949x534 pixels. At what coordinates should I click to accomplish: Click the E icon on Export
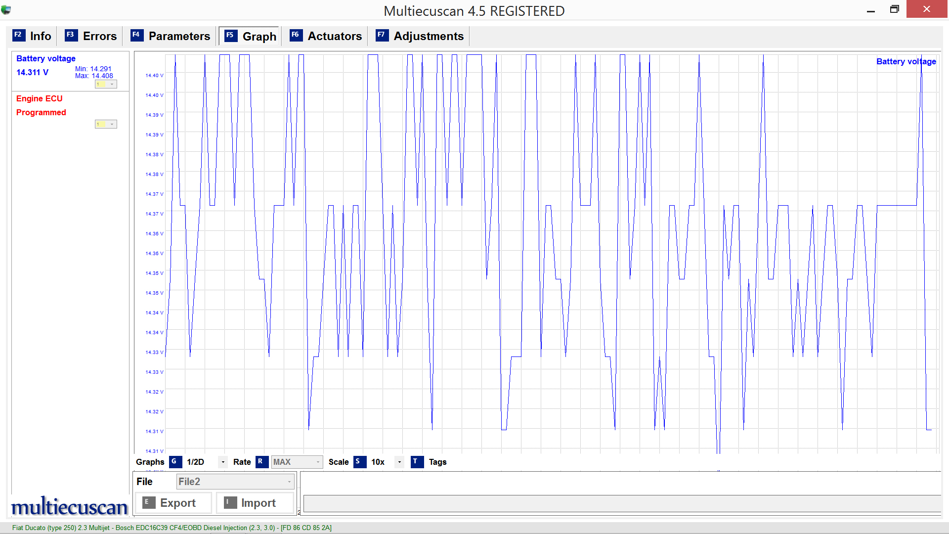pyautogui.click(x=148, y=502)
